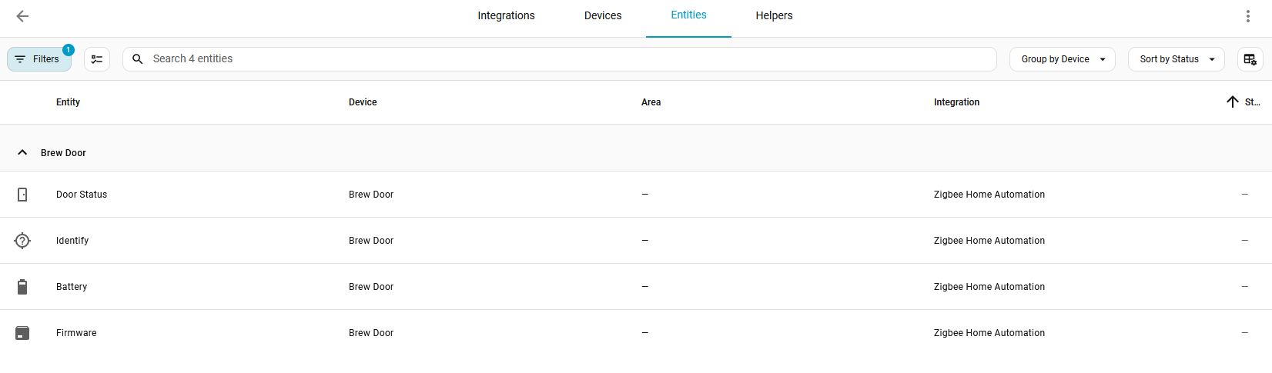
Task: Toggle sort direction arrow on Status column
Action: point(1233,102)
